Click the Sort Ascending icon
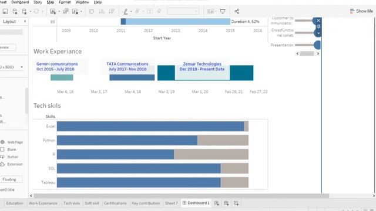376x211 pixels. click(102, 11)
